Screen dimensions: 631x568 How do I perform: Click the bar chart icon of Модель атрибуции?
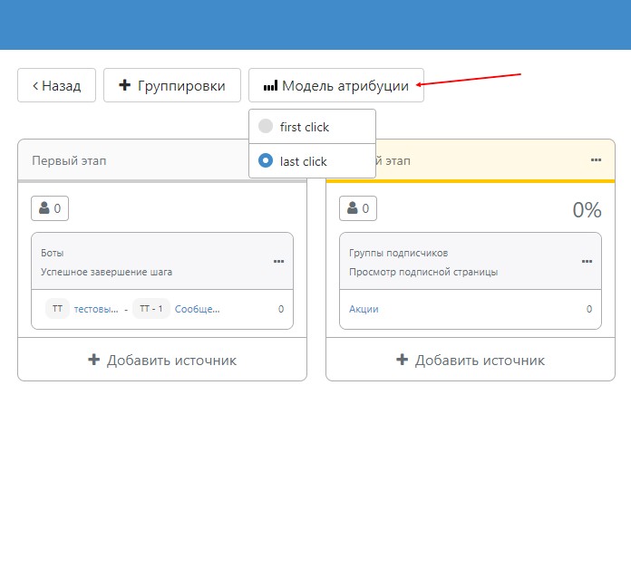pos(270,86)
